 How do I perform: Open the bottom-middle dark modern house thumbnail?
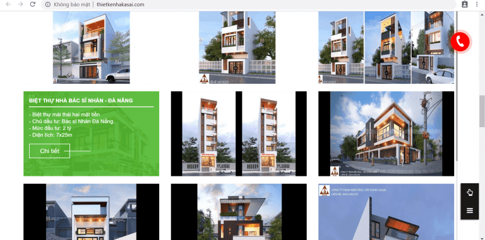(x=239, y=212)
